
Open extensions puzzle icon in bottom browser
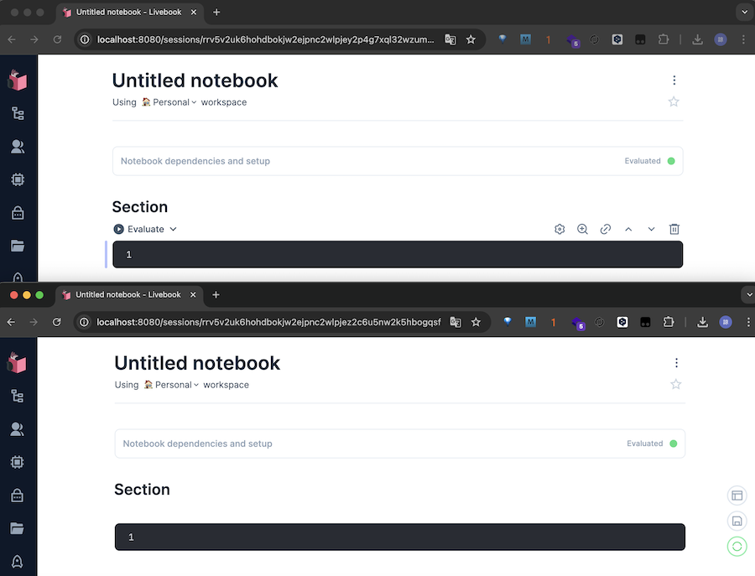point(669,322)
